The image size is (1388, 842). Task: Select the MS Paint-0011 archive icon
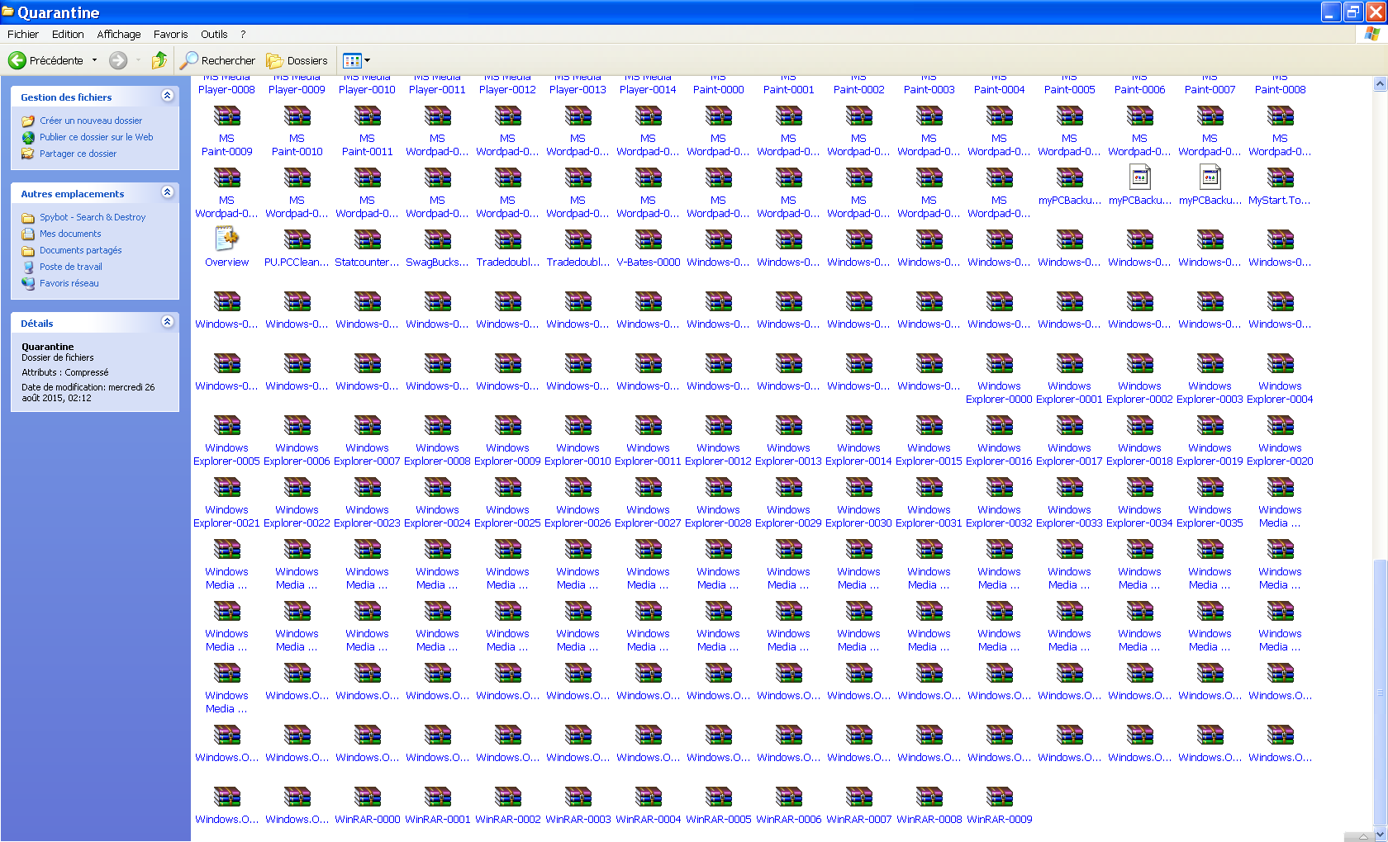[x=367, y=116]
